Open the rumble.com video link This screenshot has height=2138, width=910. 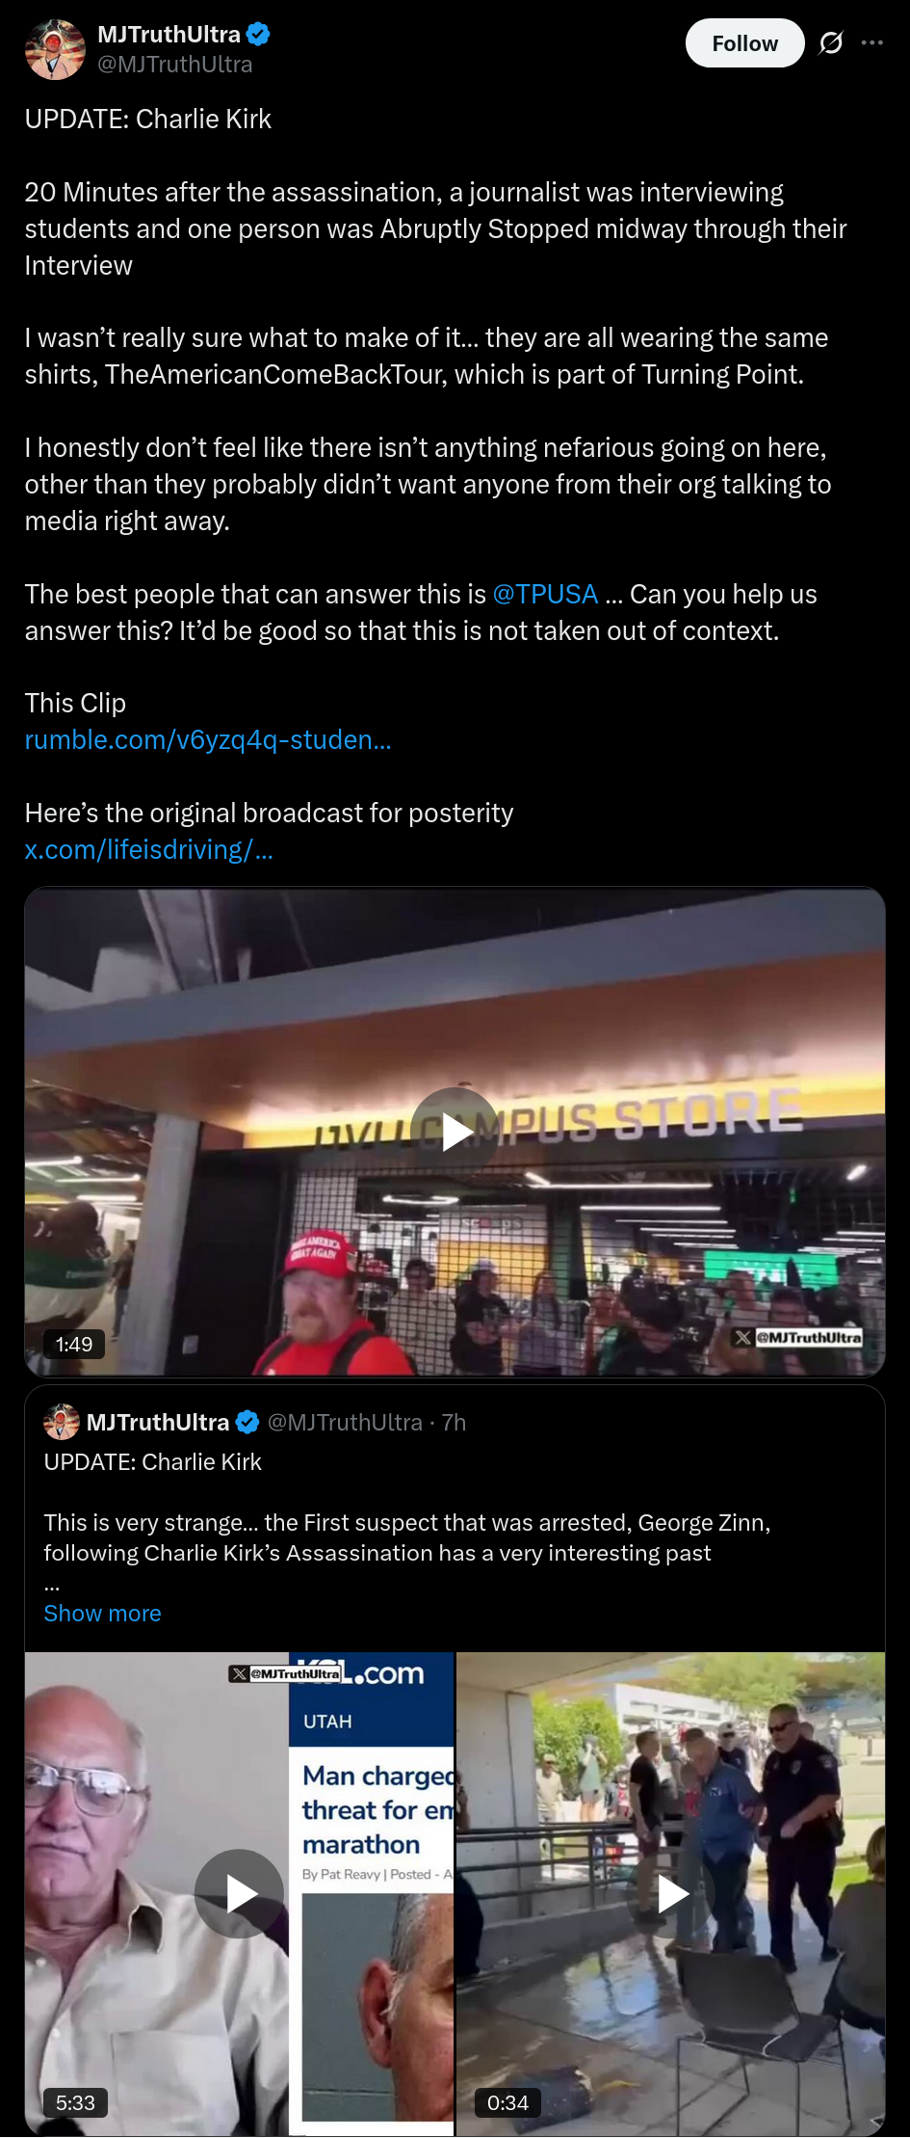pyautogui.click(x=208, y=739)
